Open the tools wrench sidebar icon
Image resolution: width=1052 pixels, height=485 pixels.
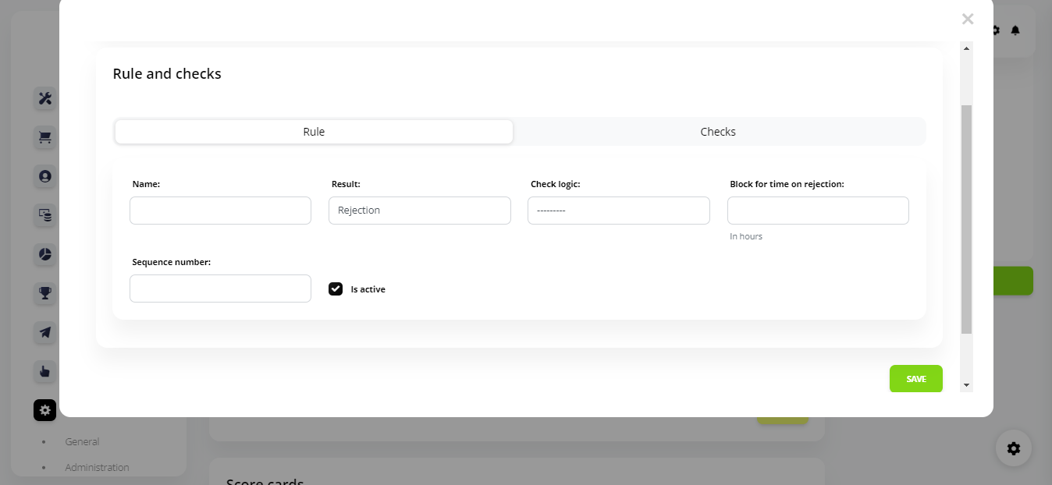(45, 98)
